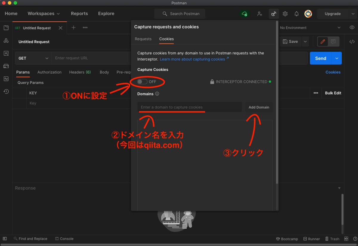Switch to edit pencil mode
This screenshot has height=246, width=358.
[322, 42]
